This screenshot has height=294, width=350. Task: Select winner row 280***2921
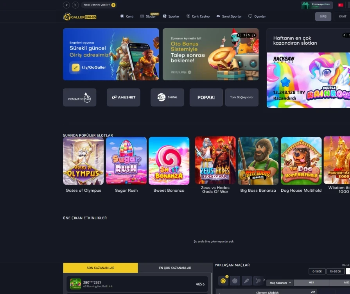(x=137, y=284)
